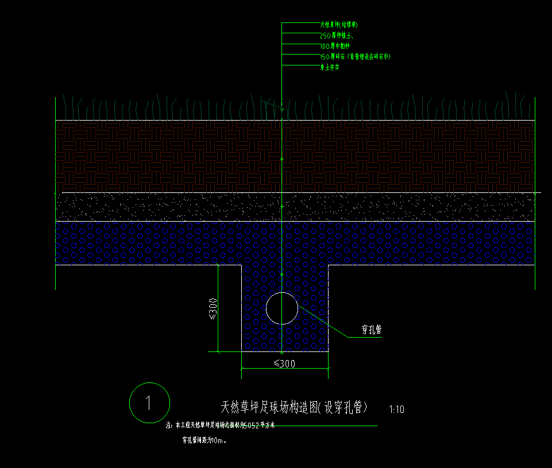Click the '1:10' scale text
Image resolution: width=552 pixels, height=468 pixels.
click(396, 409)
